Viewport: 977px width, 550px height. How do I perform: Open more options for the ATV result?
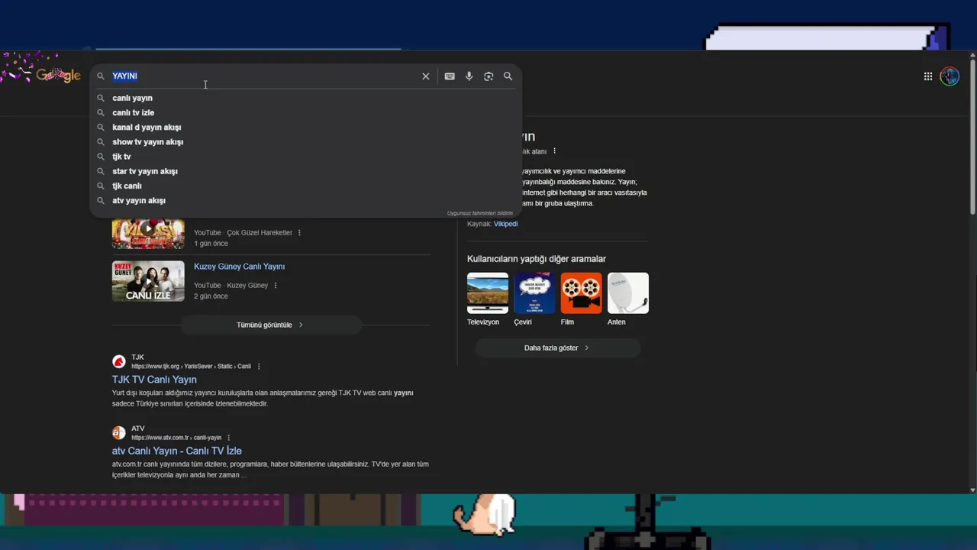point(228,438)
